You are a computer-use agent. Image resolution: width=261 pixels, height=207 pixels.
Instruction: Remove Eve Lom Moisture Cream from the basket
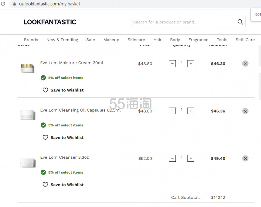click(245, 64)
